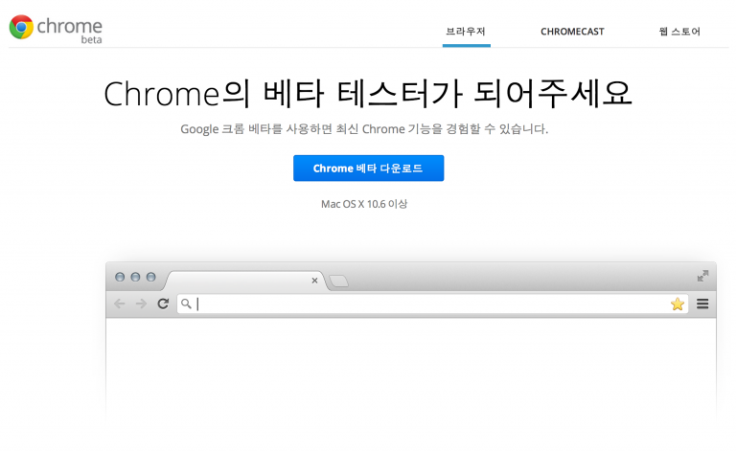This screenshot has width=736, height=451.
Task: Click the headline Chrome의 베타 테스터가 되어주세요
Action: (x=368, y=93)
